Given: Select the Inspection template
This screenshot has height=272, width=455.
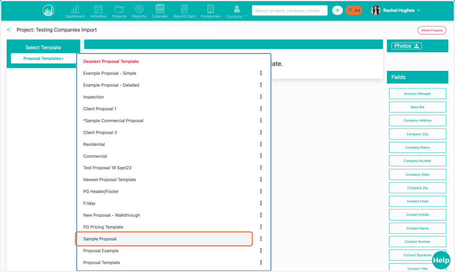Looking at the screenshot, I should pos(93,97).
